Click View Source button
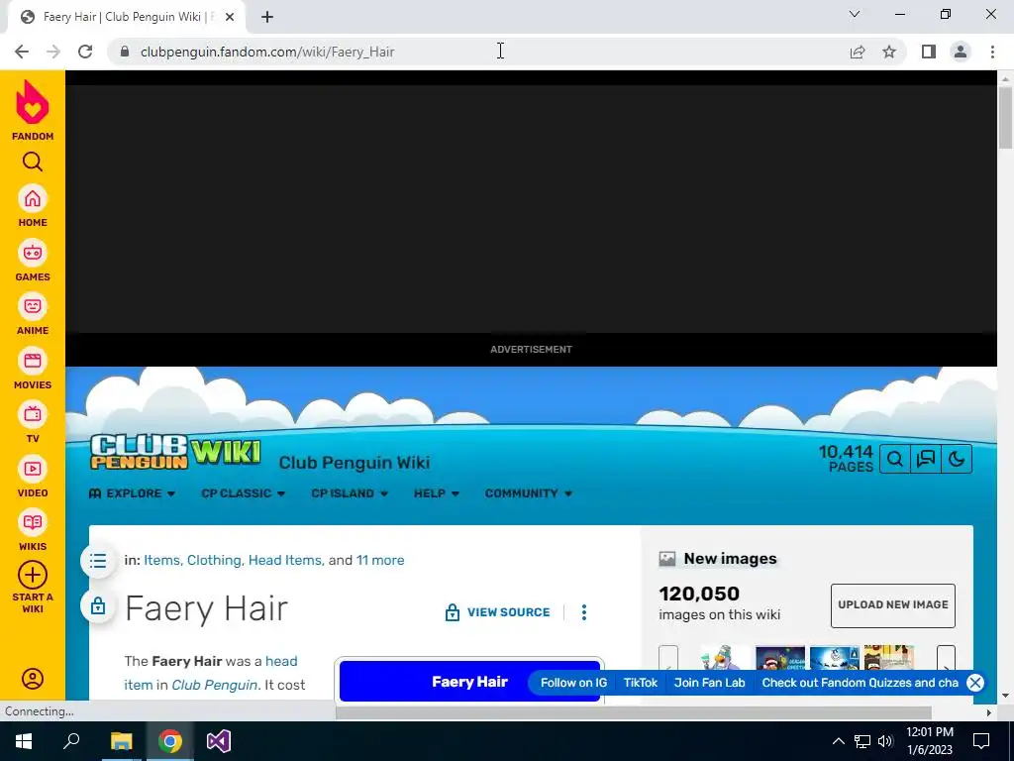This screenshot has height=761, width=1014. pyautogui.click(x=497, y=612)
